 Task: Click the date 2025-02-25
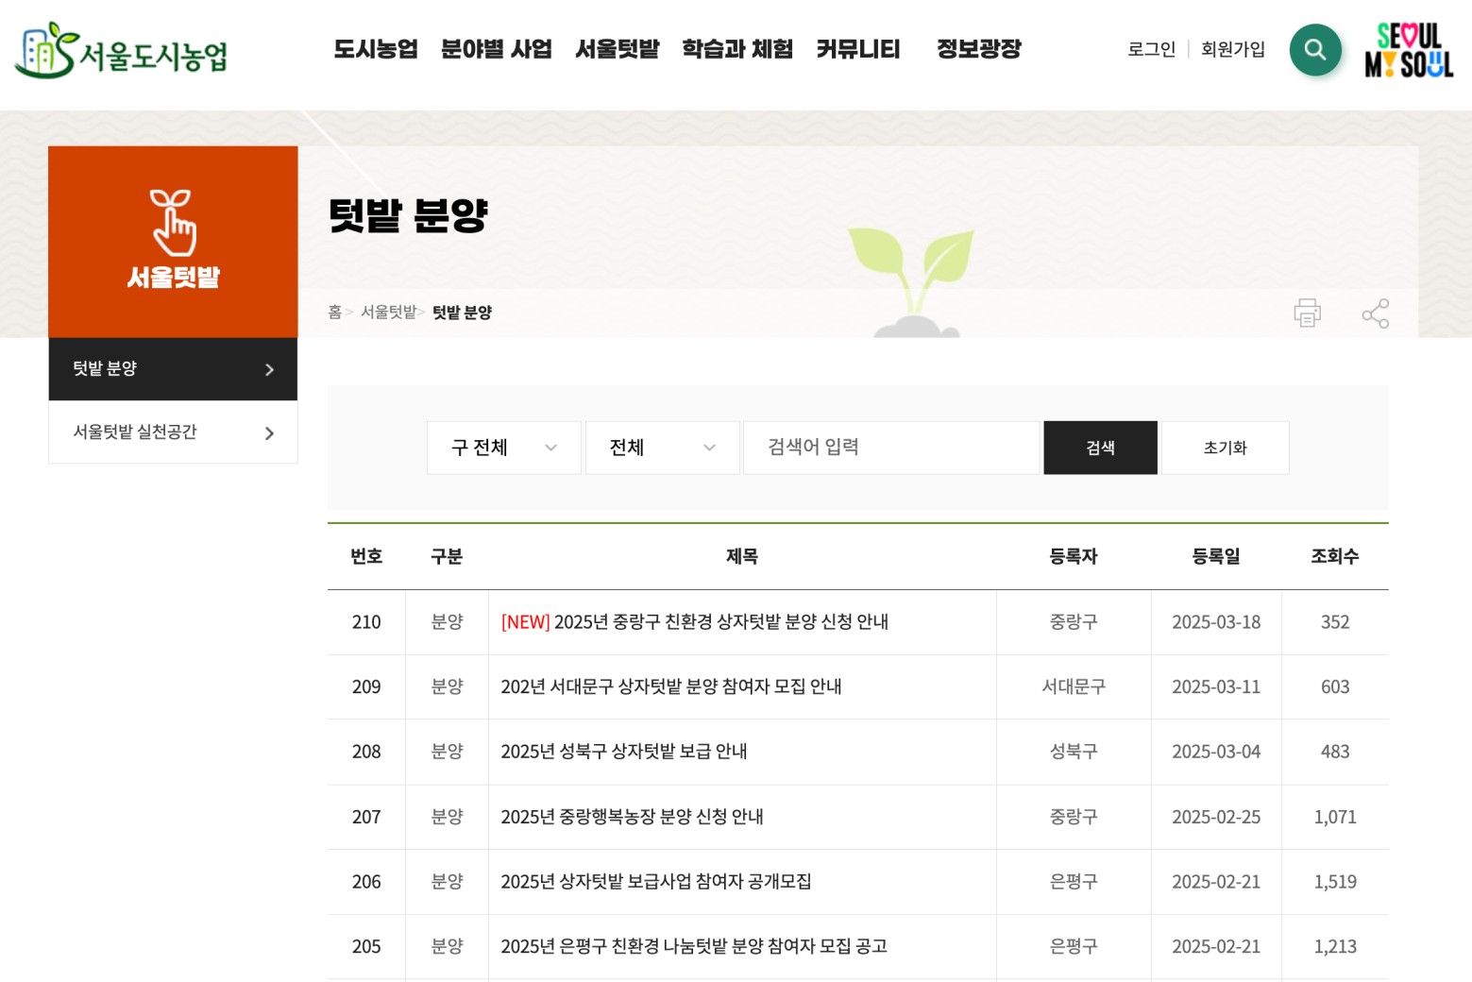click(1216, 817)
